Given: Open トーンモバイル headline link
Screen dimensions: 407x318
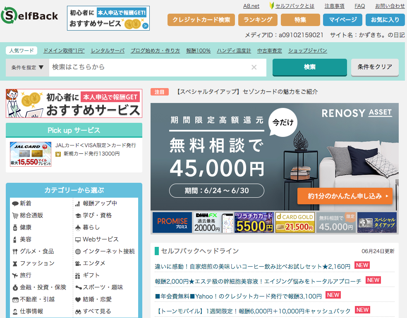Looking at the screenshot, I should click(253, 311).
